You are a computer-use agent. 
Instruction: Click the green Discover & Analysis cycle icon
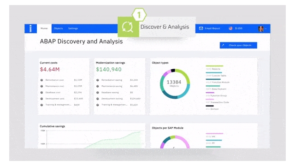tap(128, 27)
